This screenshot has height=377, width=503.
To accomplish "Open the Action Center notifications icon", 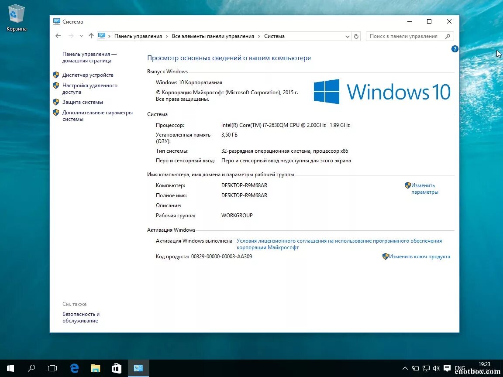I will click(447, 368).
